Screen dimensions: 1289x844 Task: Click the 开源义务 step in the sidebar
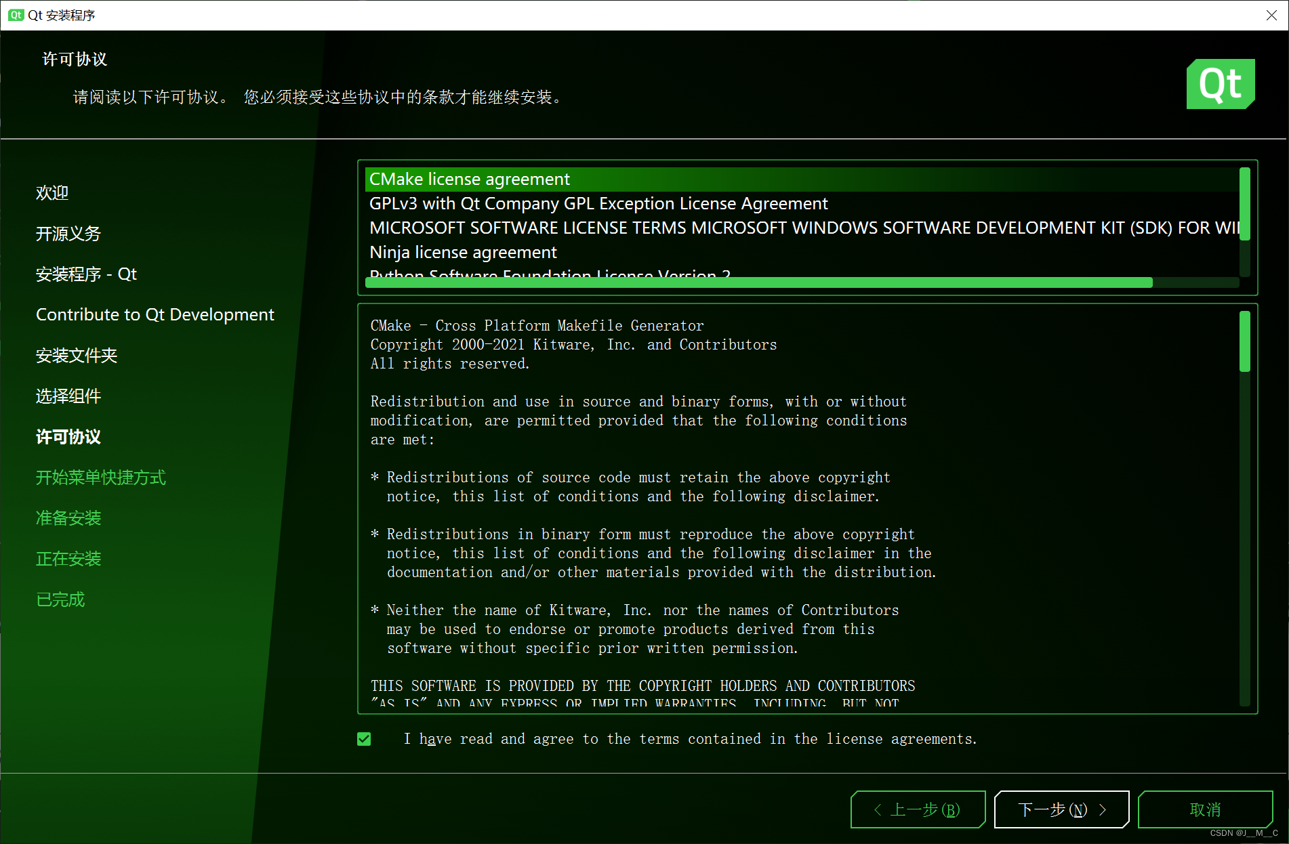click(x=68, y=234)
